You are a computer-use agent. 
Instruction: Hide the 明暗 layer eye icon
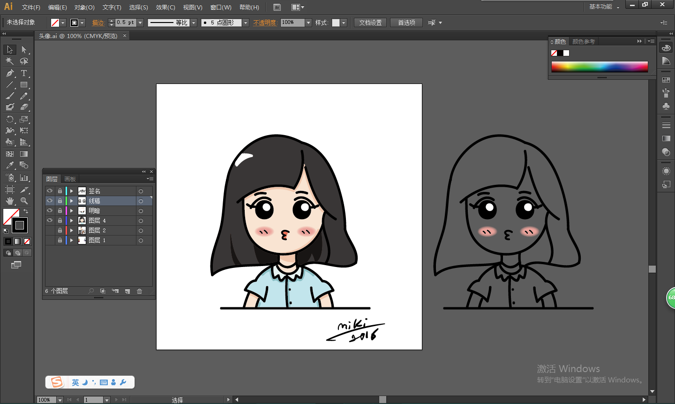pos(50,211)
